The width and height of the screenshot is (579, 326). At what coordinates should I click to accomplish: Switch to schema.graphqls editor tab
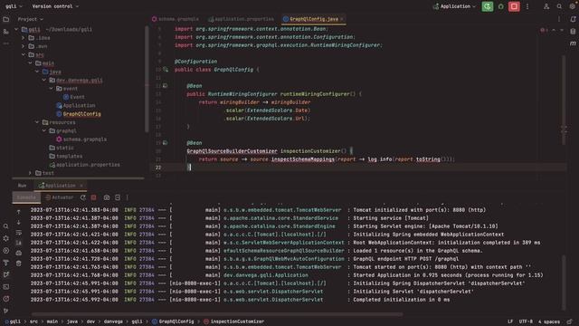tap(175, 19)
